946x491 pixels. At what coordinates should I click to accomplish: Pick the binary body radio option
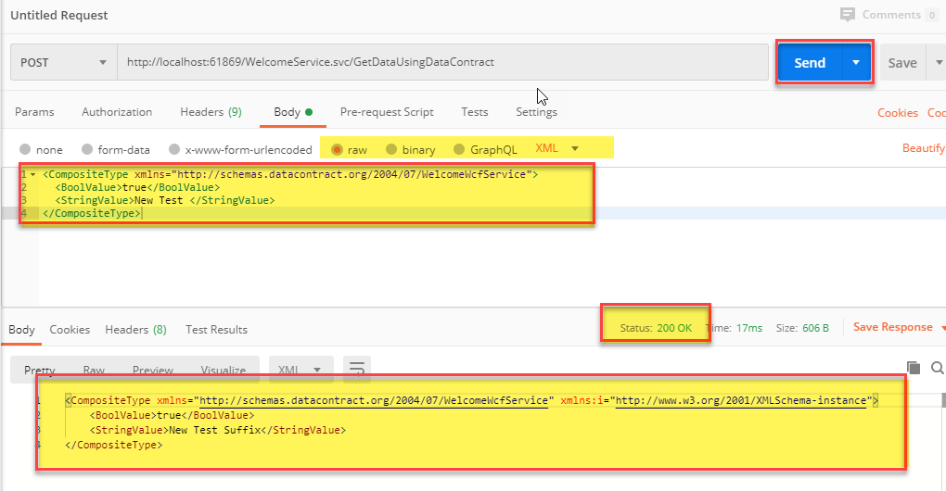(x=390, y=149)
